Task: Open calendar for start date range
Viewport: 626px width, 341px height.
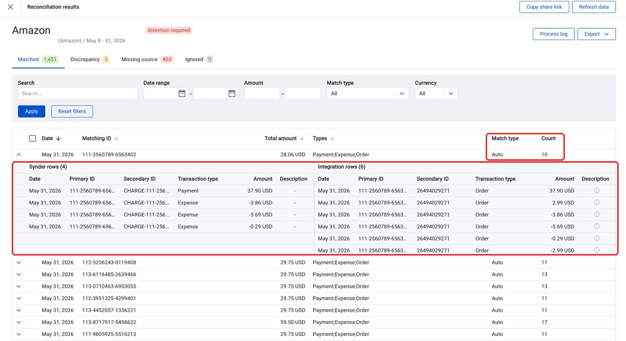Action: click(x=182, y=93)
